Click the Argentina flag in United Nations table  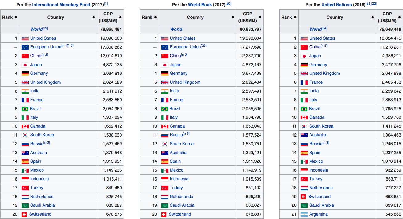pyautogui.click(x=304, y=214)
